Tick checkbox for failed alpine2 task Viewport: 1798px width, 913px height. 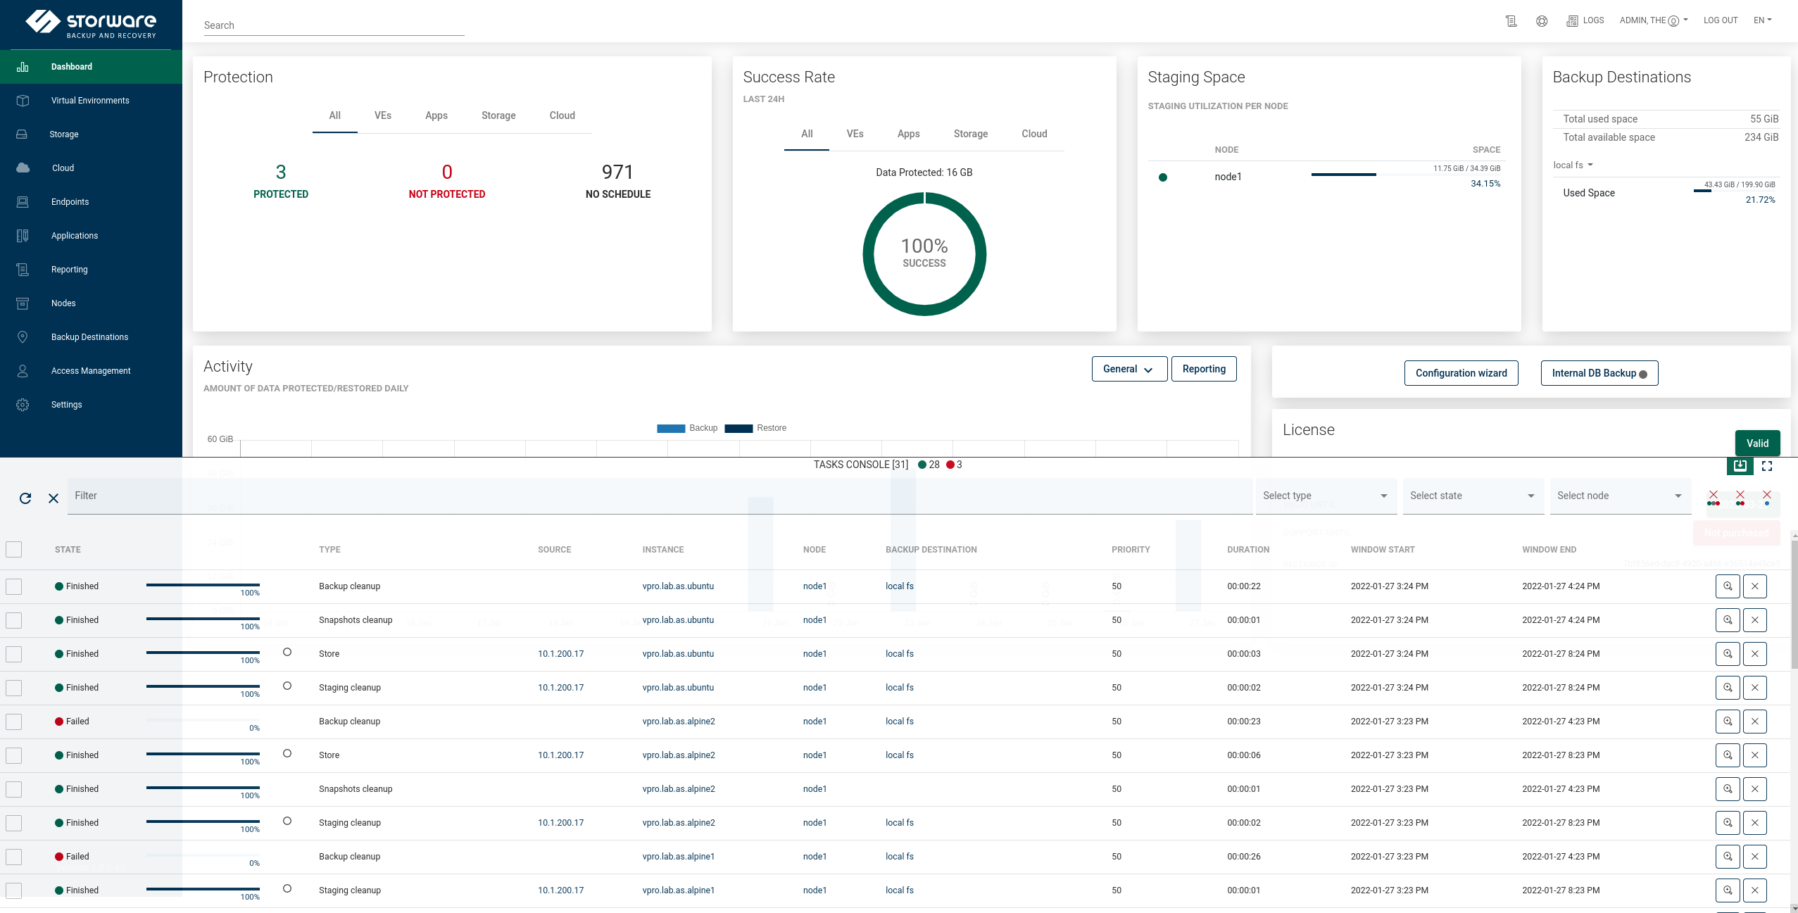pos(14,722)
